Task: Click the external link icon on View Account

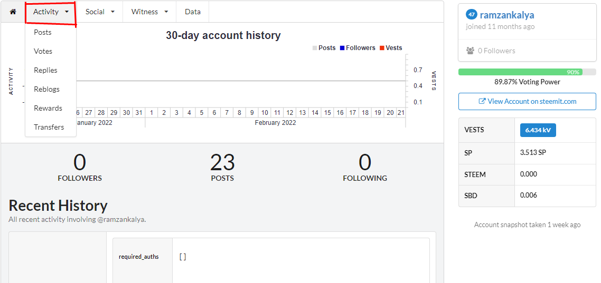Action: (x=482, y=101)
